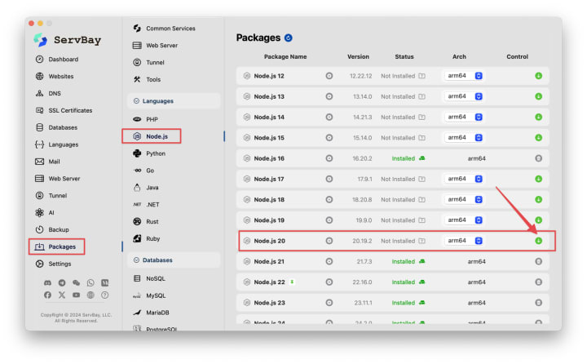
Task: Collapse the Databases section header
Action: click(x=174, y=260)
